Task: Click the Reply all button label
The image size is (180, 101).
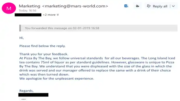Action: (x=160, y=6)
